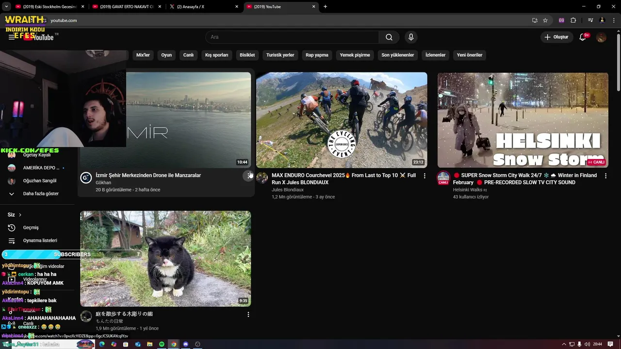Open the YouTube hamburger guide menu
Screen dimensions: 621x349
point(12,37)
